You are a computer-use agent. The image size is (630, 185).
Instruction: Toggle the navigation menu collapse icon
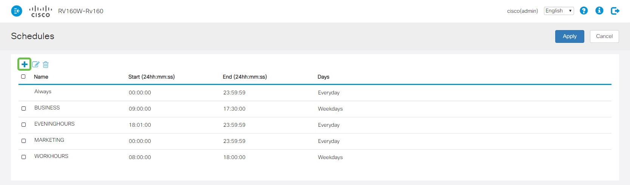tap(17, 11)
